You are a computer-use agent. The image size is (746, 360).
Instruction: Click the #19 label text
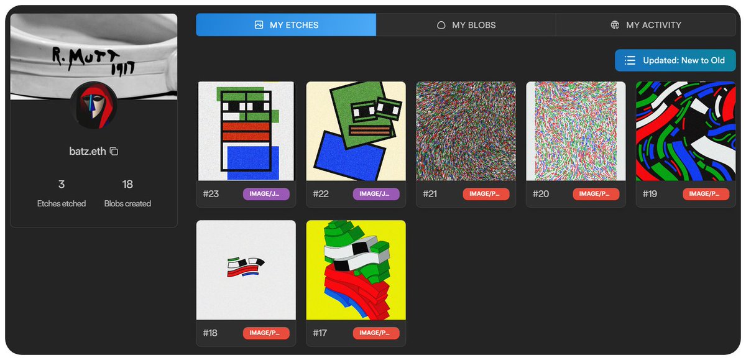(650, 194)
